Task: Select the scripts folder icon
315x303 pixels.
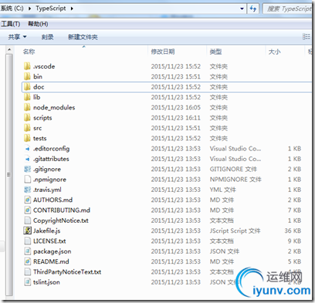Action: point(27,118)
